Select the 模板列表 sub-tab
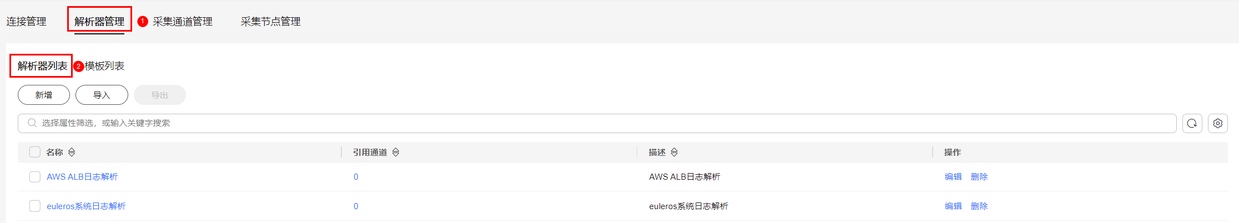The height and width of the screenshot is (223, 1239). coord(104,65)
